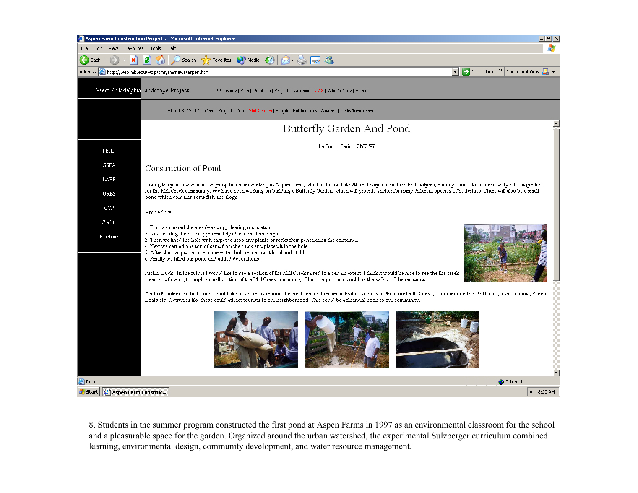Click the Edit page toolbar icon
Image resolution: width=638 pixels, height=493 pixels.
coord(315,60)
